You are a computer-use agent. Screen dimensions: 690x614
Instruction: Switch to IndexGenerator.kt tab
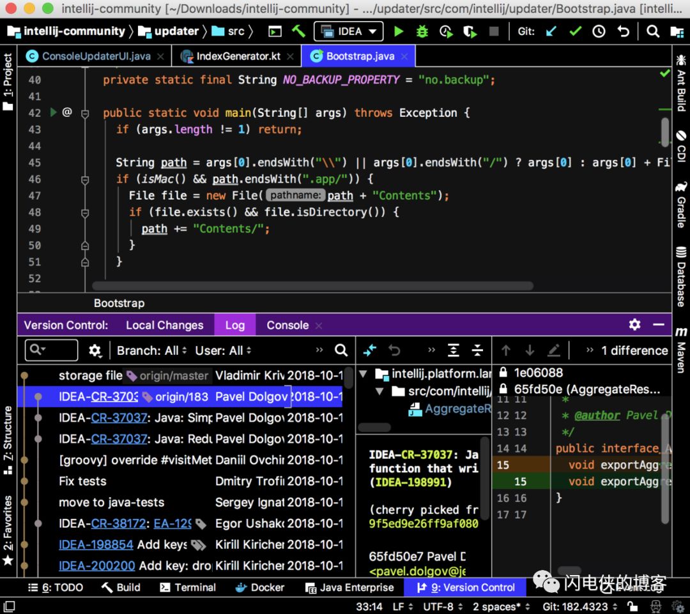pyautogui.click(x=238, y=56)
